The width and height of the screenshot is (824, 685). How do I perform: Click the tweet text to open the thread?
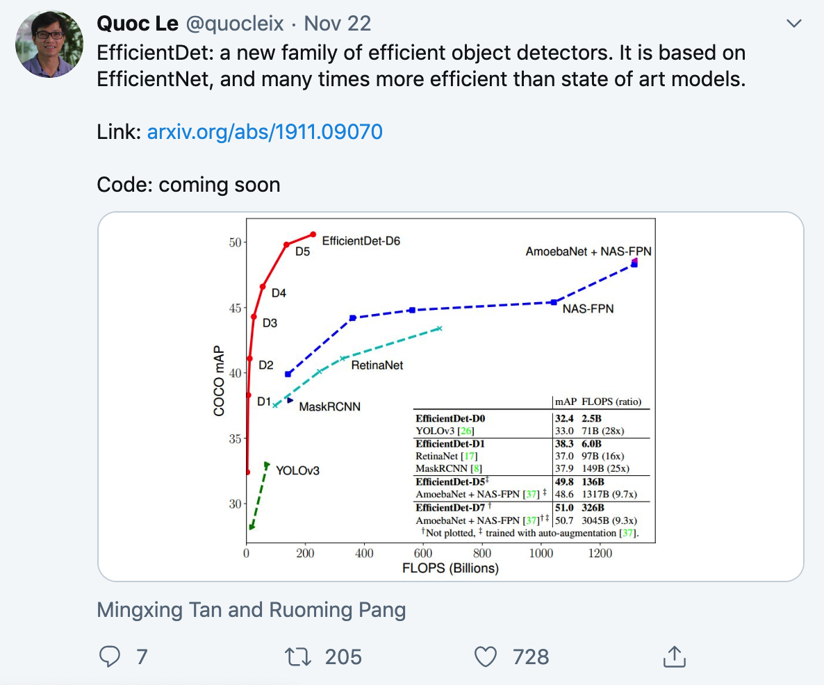coord(417,65)
